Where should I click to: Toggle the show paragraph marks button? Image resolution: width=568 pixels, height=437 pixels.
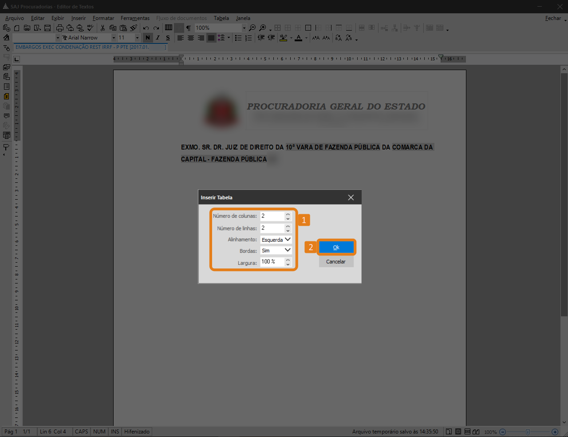(x=189, y=28)
